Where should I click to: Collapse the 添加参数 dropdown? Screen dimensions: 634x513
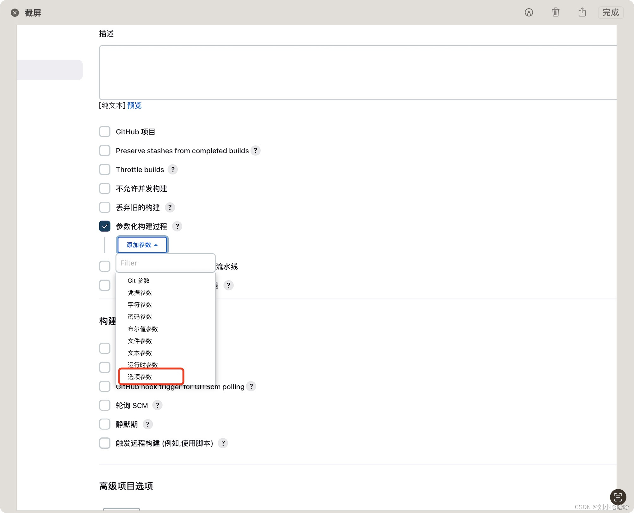[x=142, y=245]
